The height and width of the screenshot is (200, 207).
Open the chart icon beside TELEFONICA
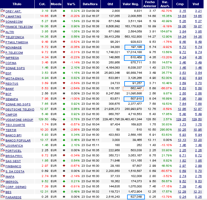coord(3,36)
